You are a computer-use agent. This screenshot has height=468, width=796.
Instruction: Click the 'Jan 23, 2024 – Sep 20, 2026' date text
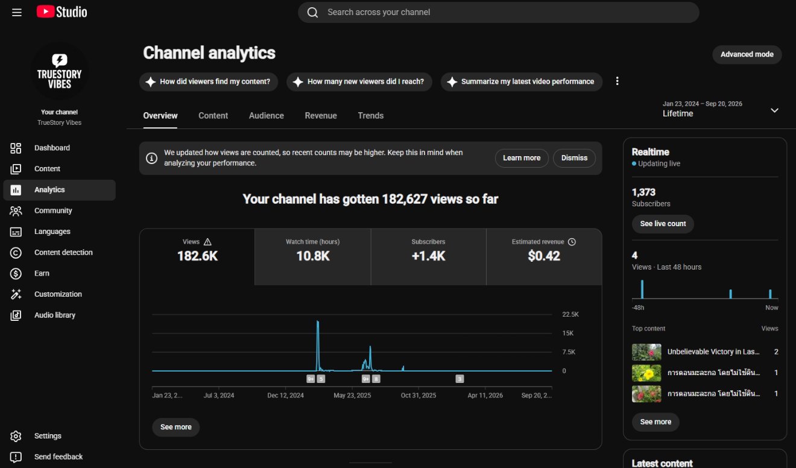point(703,104)
